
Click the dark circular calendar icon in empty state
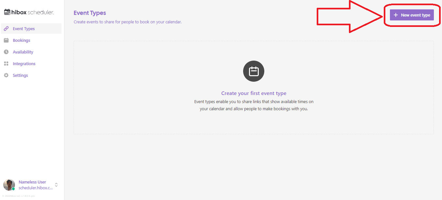tap(254, 71)
